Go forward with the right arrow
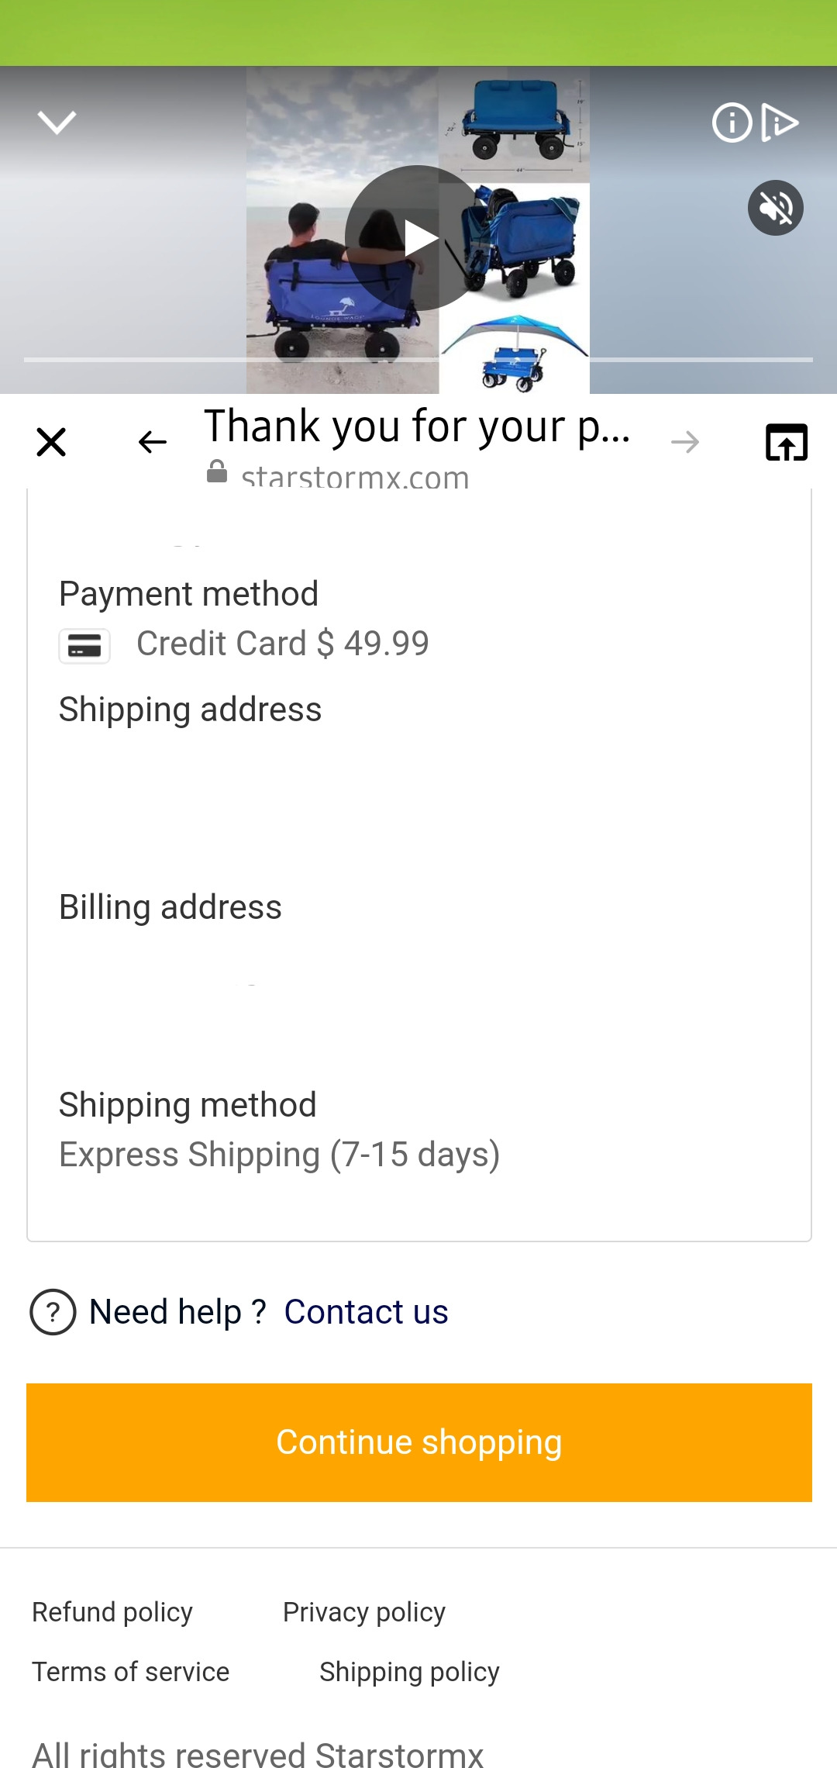 (685, 442)
